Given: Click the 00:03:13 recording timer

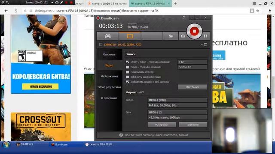Looking at the screenshot, I should [111, 26].
